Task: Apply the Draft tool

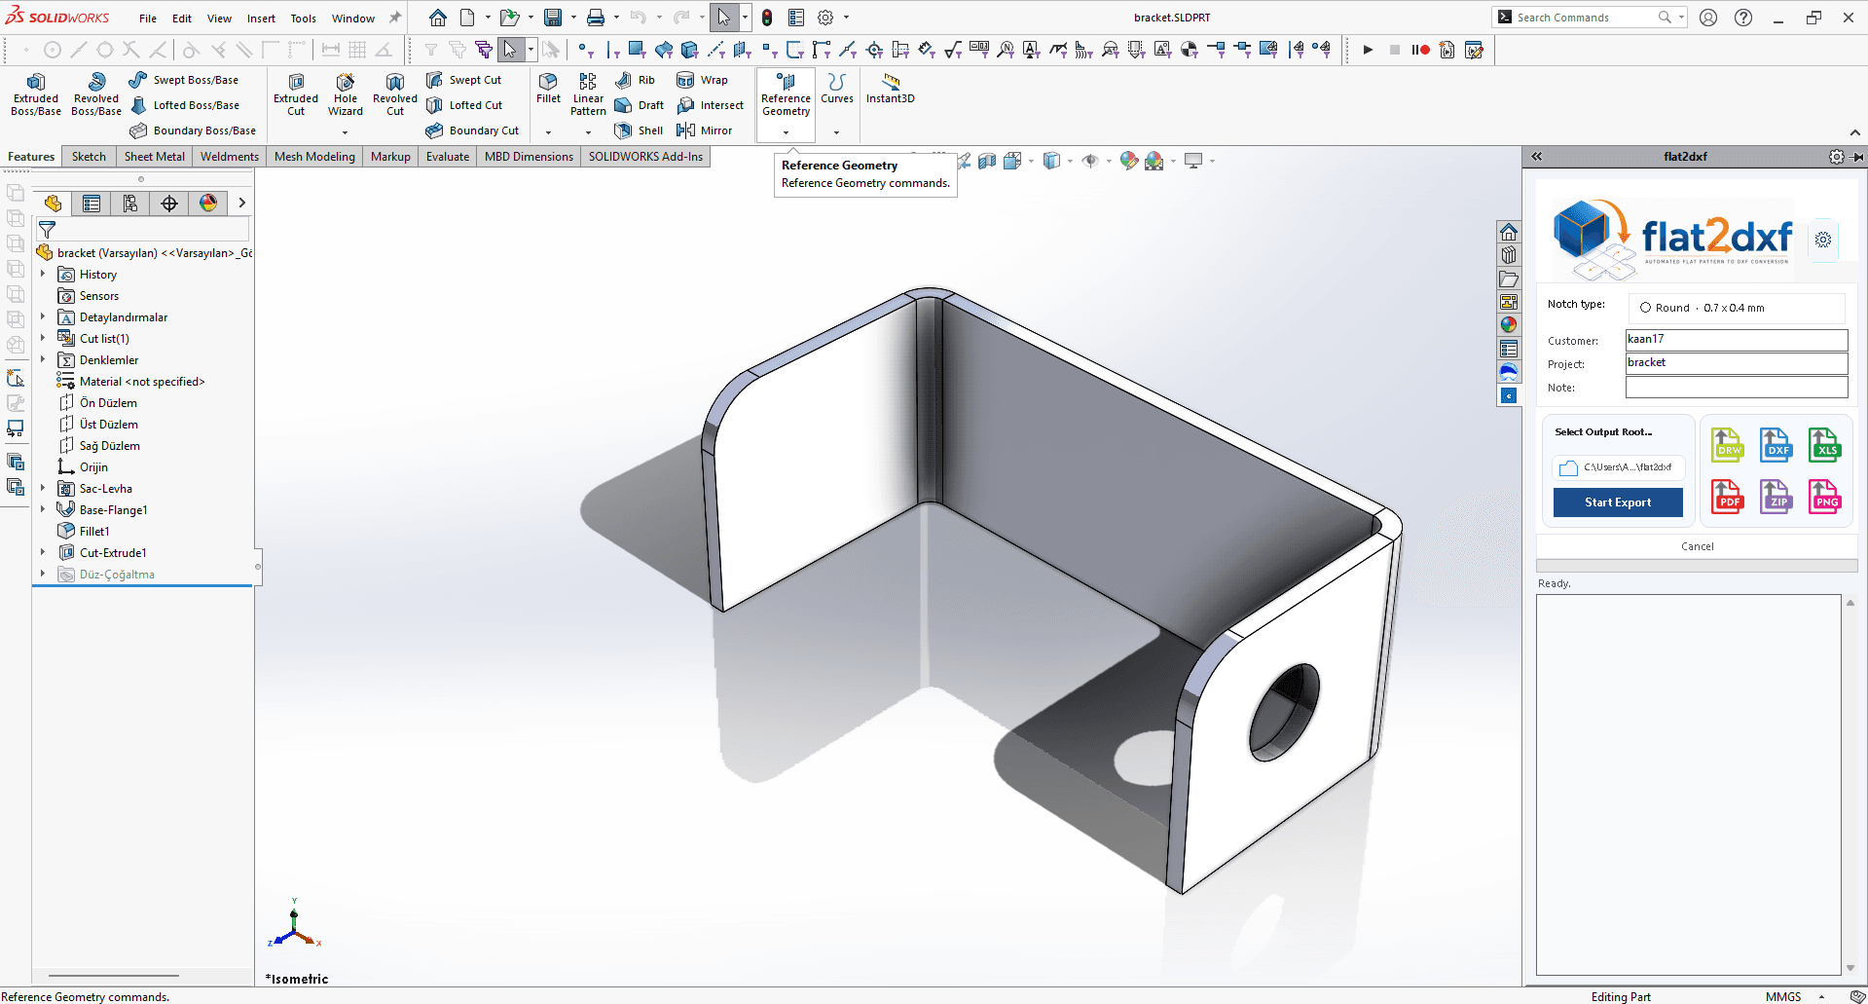Action: pyautogui.click(x=640, y=105)
